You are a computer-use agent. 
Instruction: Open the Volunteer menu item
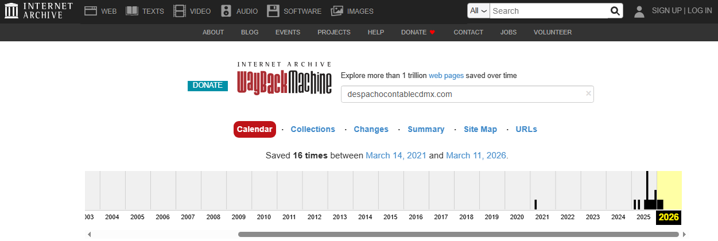point(553,32)
